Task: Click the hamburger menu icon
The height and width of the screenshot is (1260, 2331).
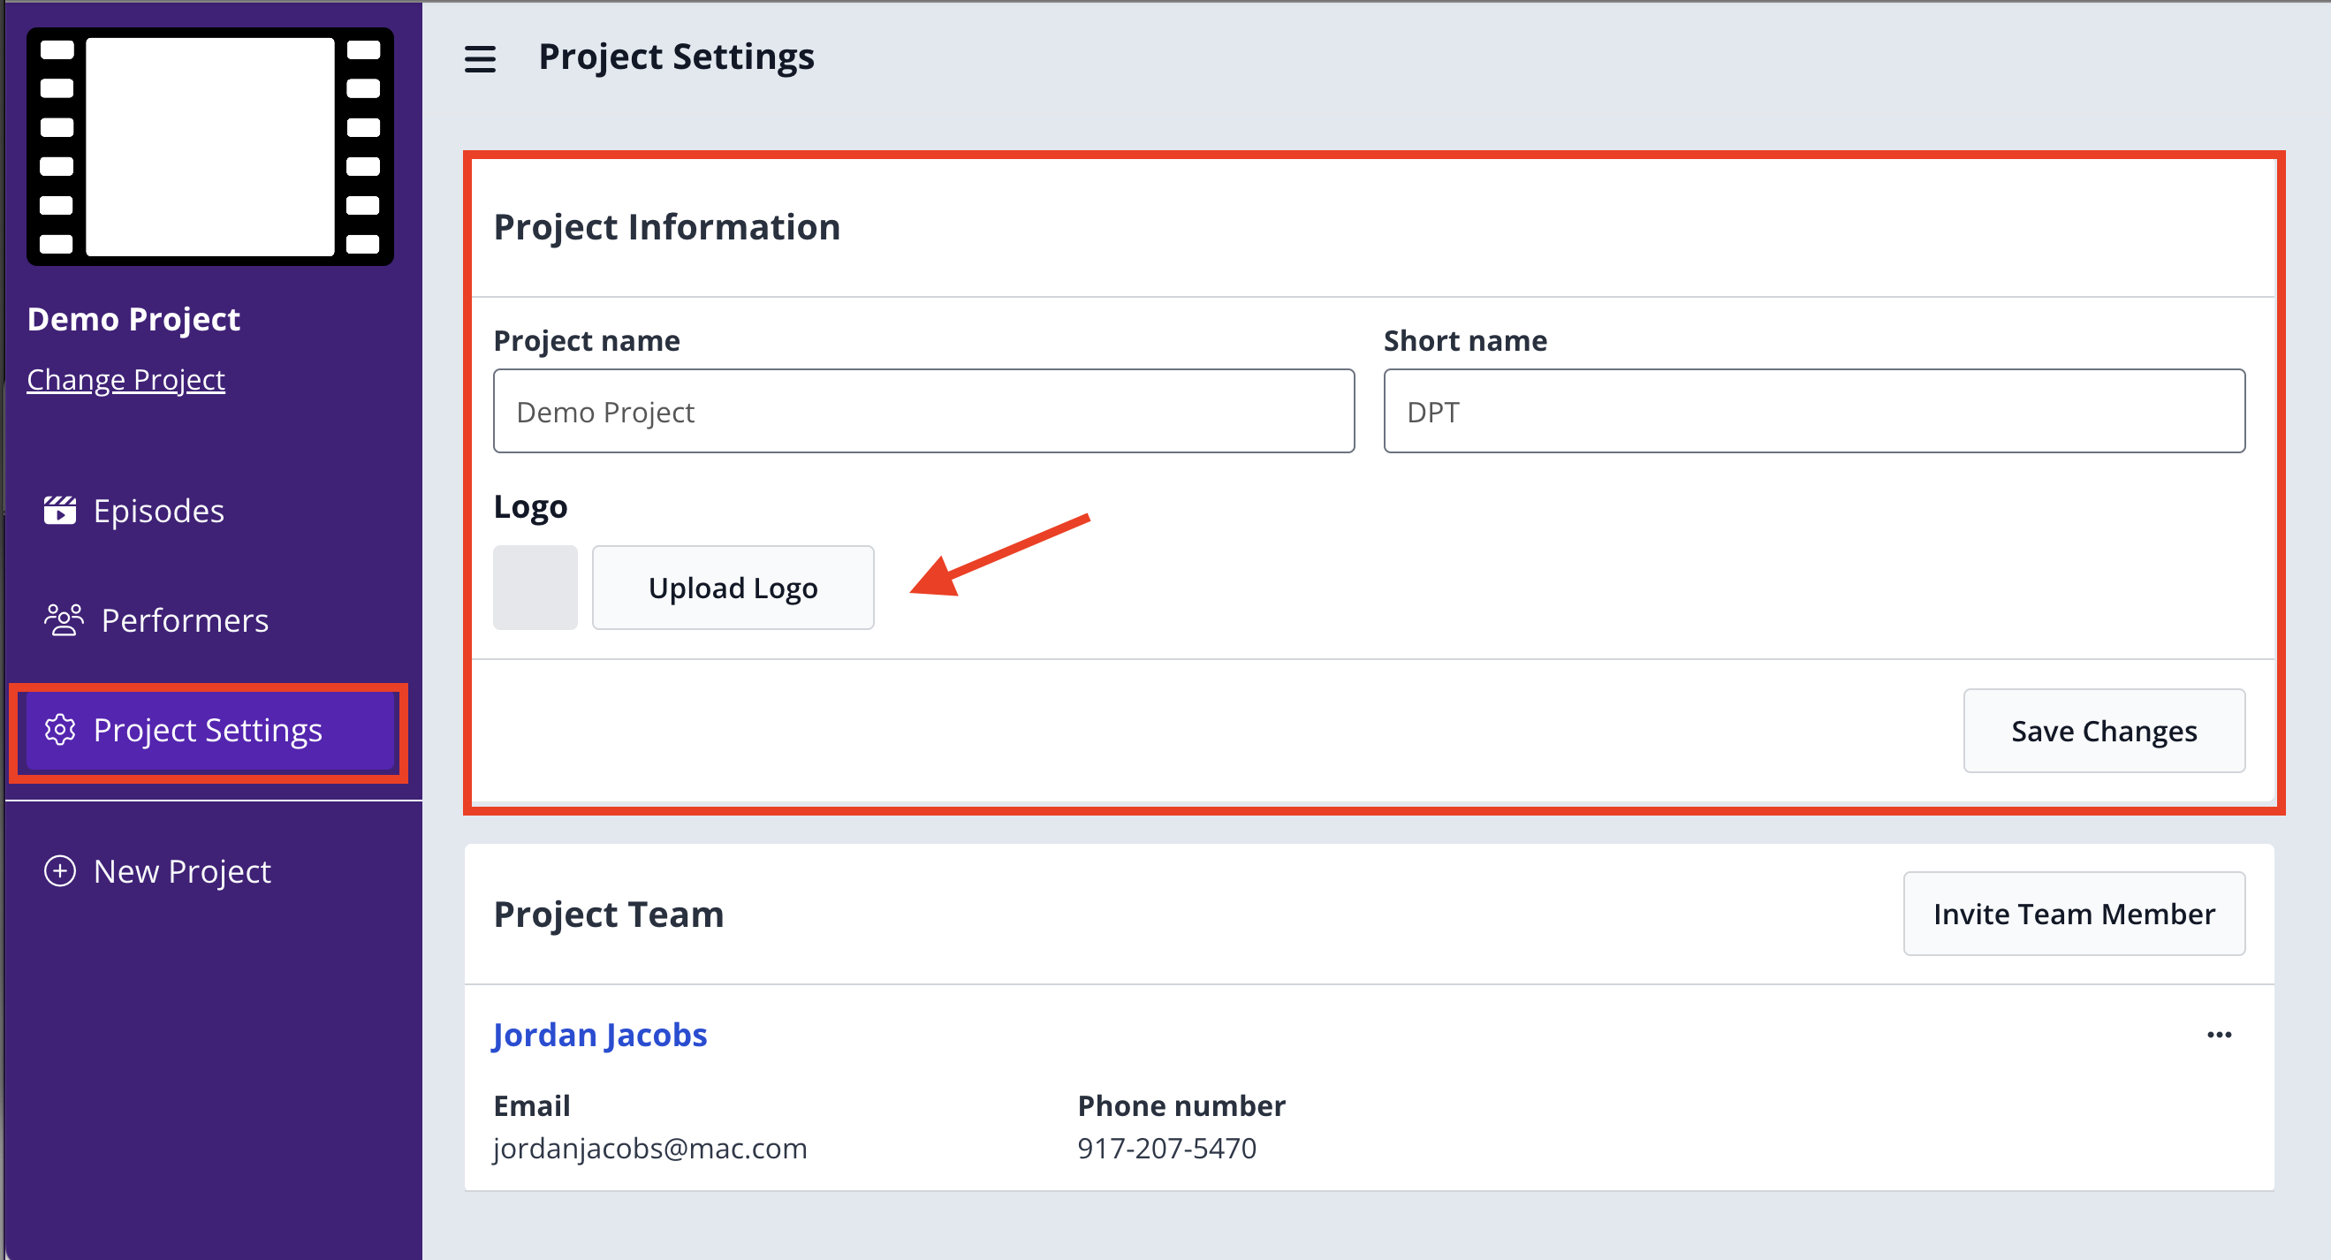Action: pyautogui.click(x=480, y=59)
